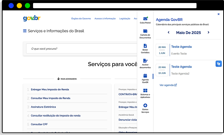Open Consultar CPF service
The image size is (224, 135).
click(x=39, y=124)
